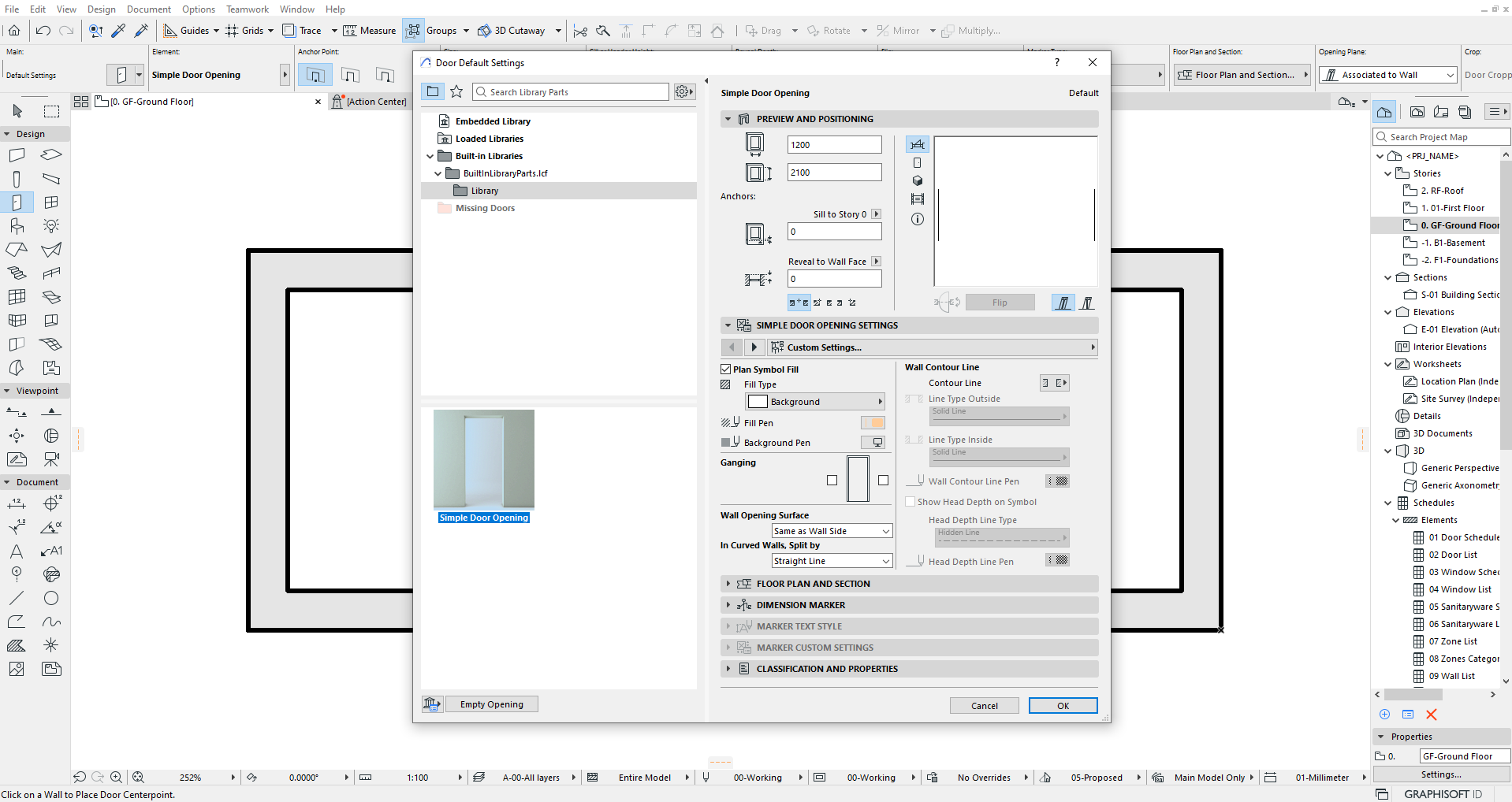This screenshot has width=1512, height=802.
Task: Expand the Dimension Marker panel
Action: (909, 605)
